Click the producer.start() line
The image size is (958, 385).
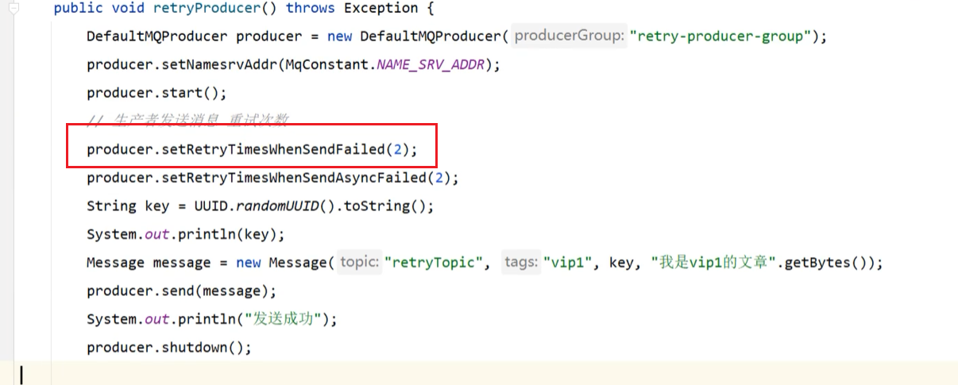click(156, 93)
